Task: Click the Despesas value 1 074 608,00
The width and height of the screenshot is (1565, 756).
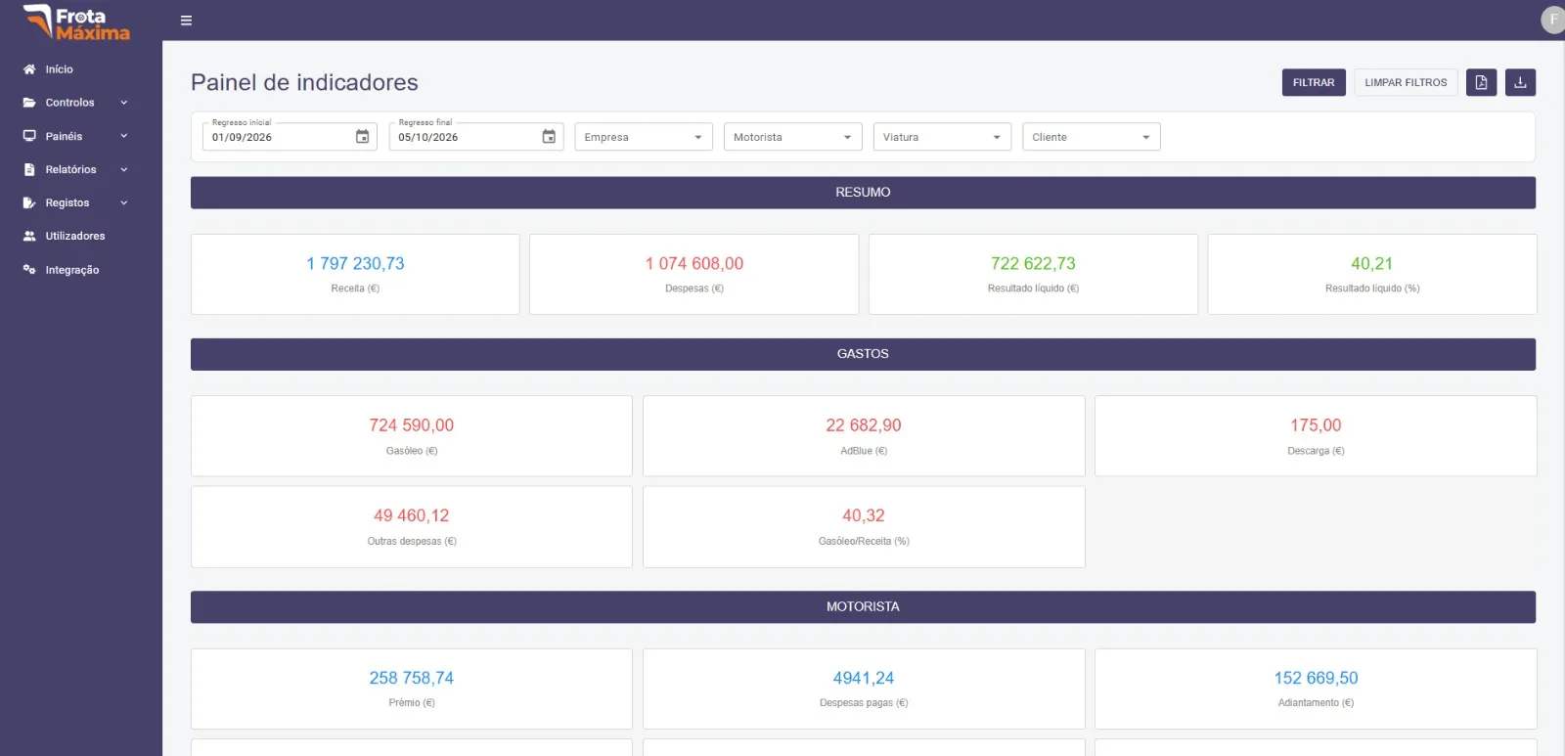Action: pyautogui.click(x=694, y=263)
